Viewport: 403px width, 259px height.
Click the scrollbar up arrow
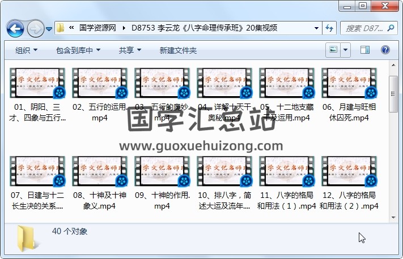[x=393, y=65]
